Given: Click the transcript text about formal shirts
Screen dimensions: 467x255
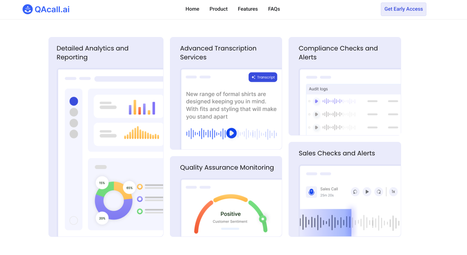Looking at the screenshot, I should pos(232,105).
